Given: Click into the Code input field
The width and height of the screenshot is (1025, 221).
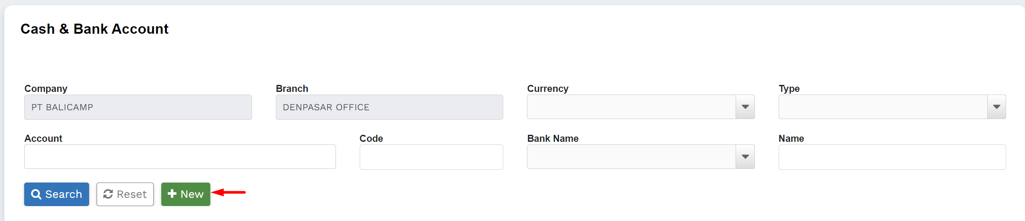Looking at the screenshot, I should point(431,157).
